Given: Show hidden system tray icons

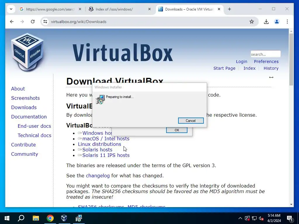Looking at the screenshot, I should (240, 218).
